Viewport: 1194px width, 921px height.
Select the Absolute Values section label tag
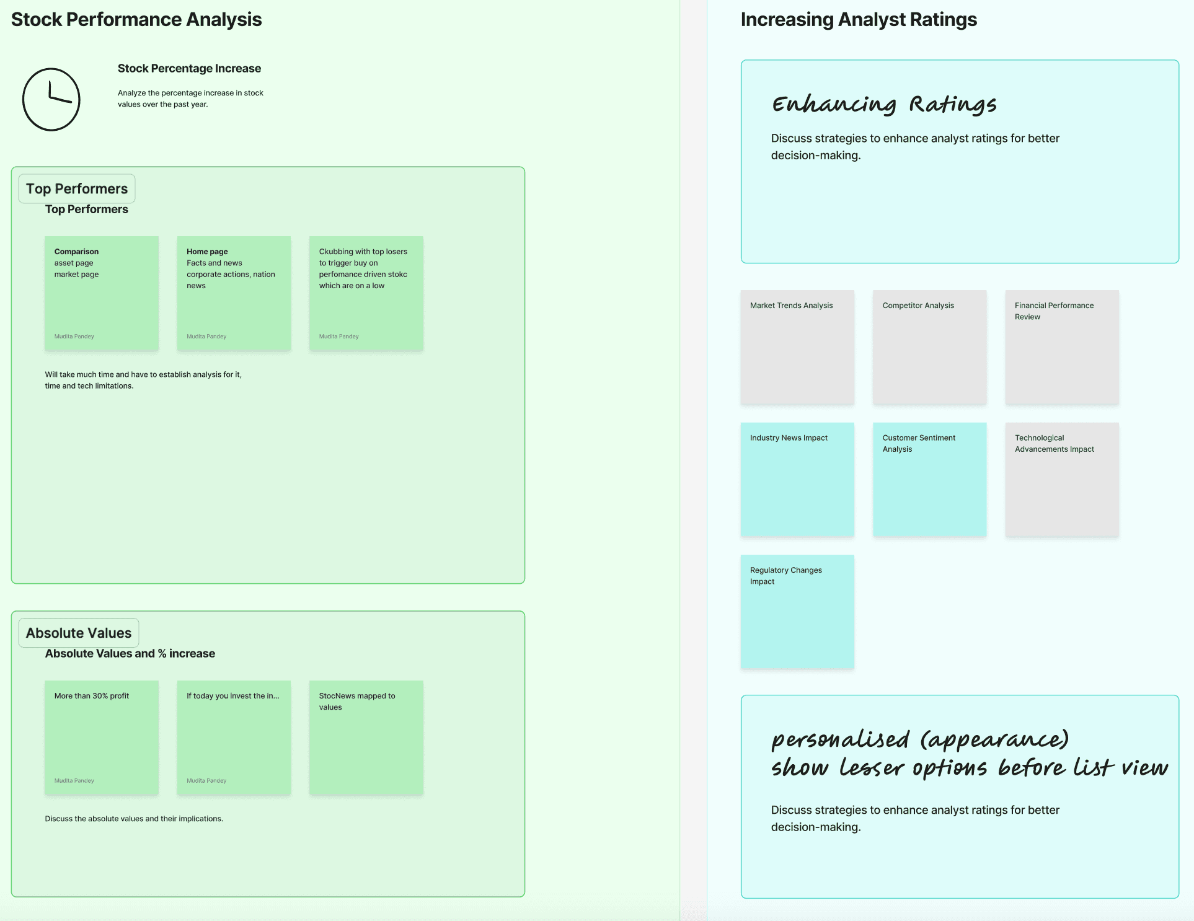pyautogui.click(x=79, y=633)
